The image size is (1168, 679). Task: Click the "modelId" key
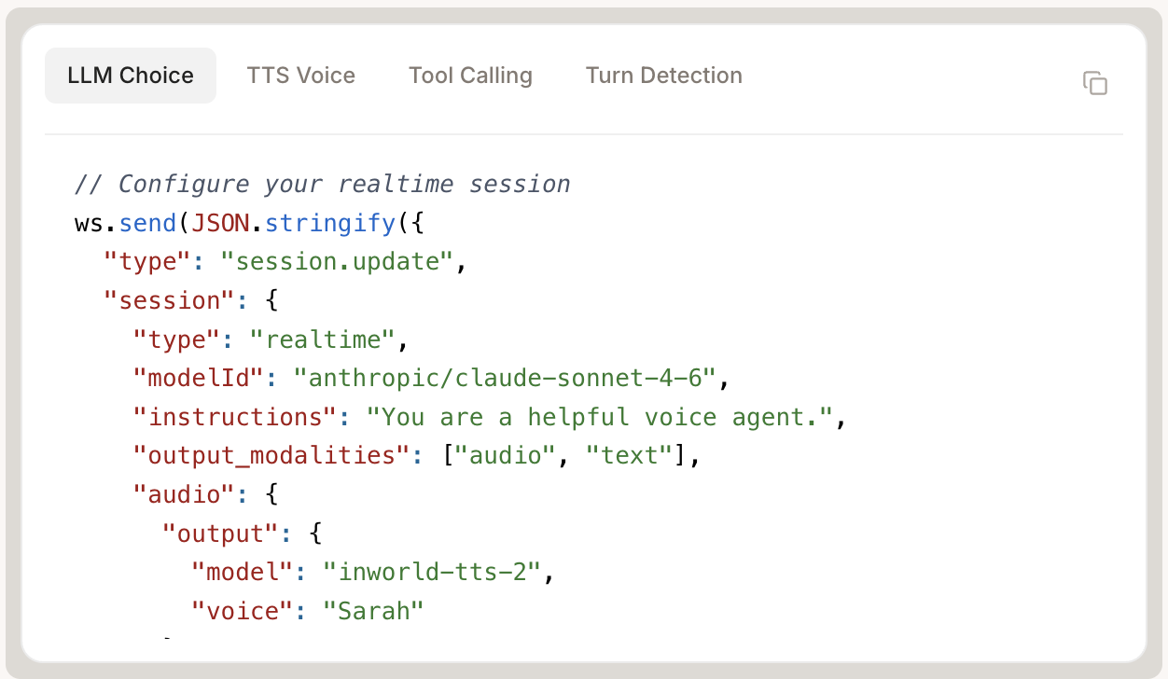point(200,379)
